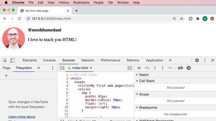Hide the navigator sidebar toggle

click(x=62, y=68)
